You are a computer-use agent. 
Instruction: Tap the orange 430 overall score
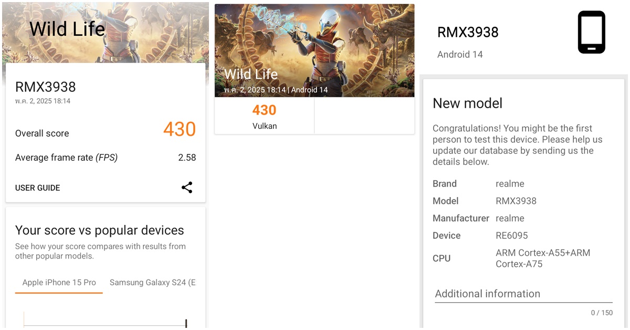pos(180,129)
